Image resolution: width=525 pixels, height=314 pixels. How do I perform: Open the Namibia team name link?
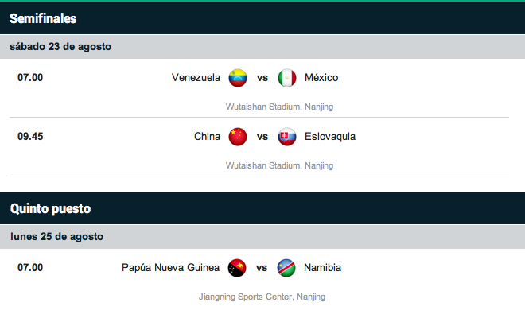(x=322, y=268)
